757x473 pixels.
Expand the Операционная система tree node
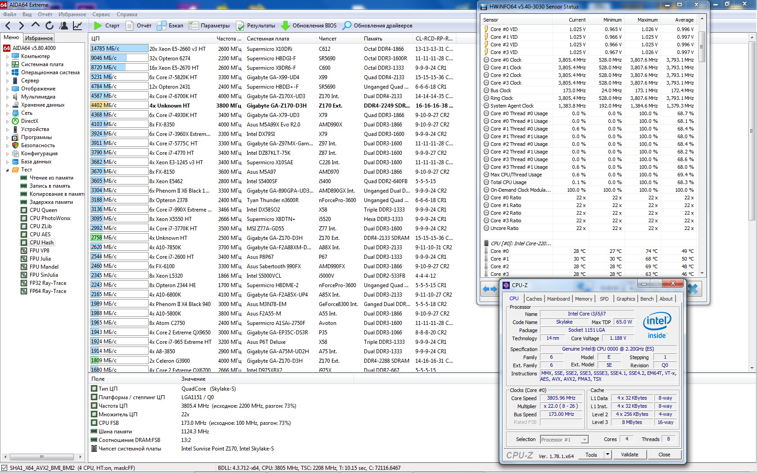click(x=7, y=73)
